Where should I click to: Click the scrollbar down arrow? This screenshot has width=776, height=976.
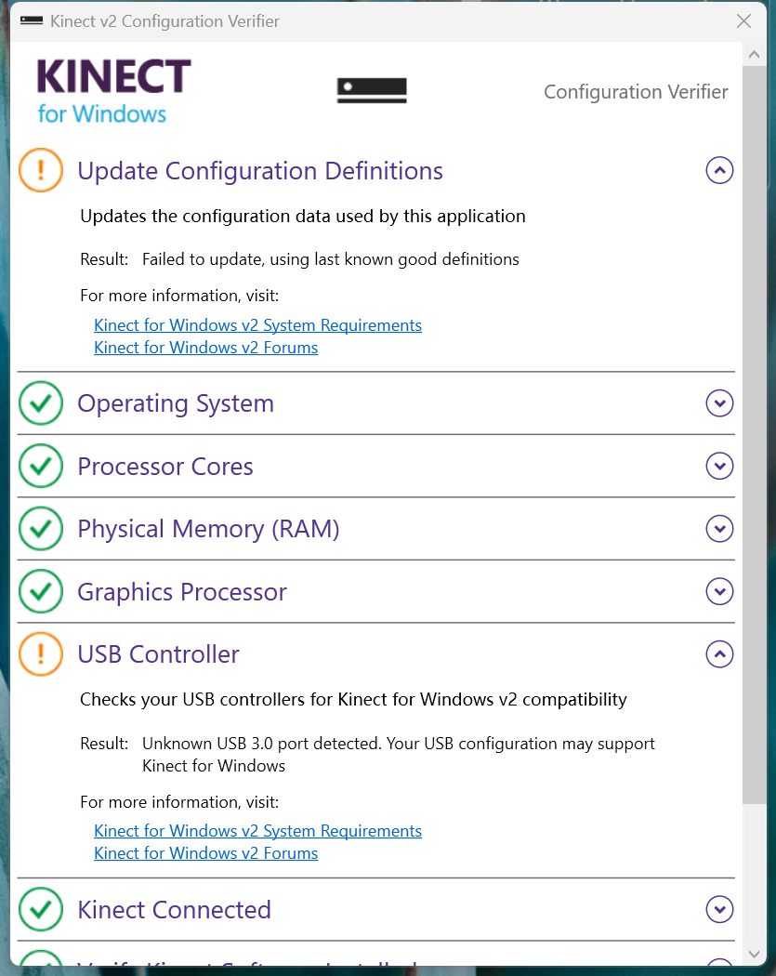(754, 954)
